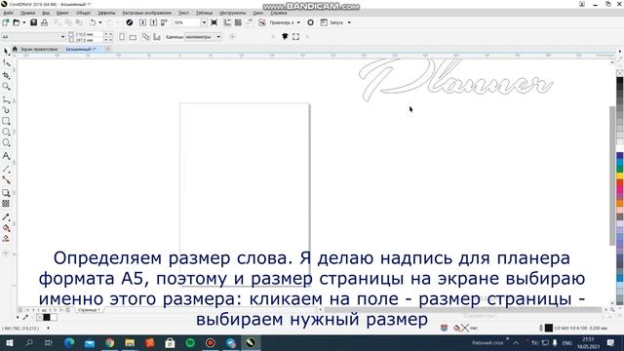Viewport: 624px width, 351px height.
Task: Open the zoom level dropdown showing 50%
Action: pos(204,22)
